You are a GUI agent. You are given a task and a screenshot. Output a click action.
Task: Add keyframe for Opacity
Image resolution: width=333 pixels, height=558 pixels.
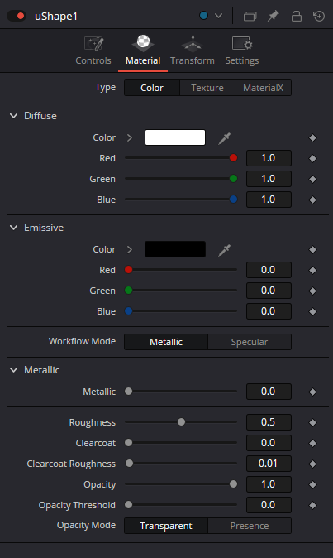click(312, 484)
